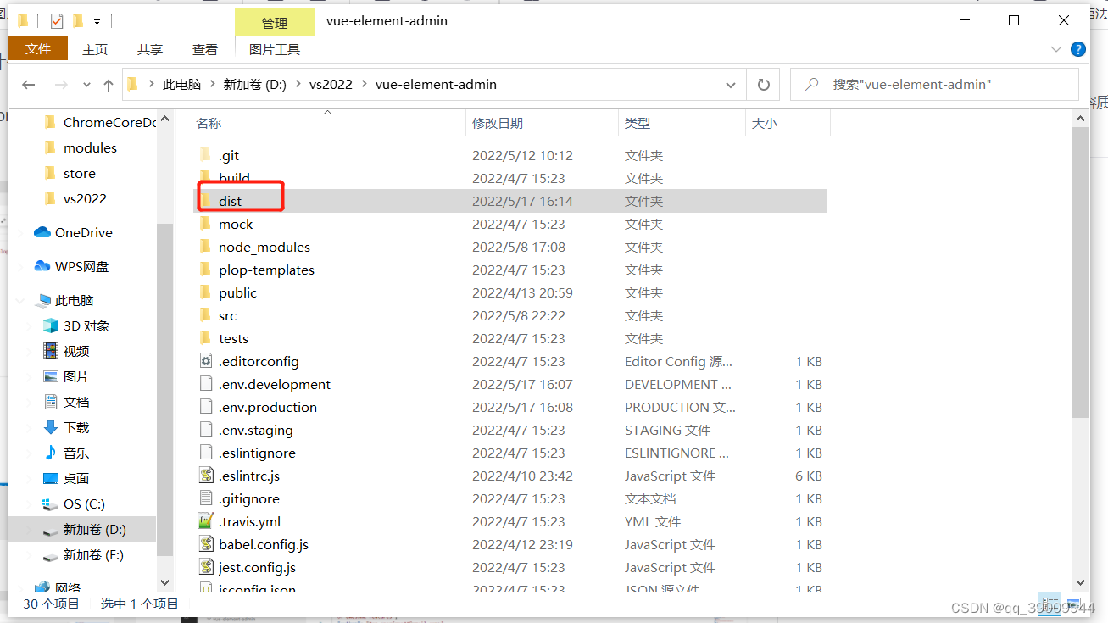Click the .gitignore file icon
This screenshot has width=1108, height=623.
(x=205, y=498)
